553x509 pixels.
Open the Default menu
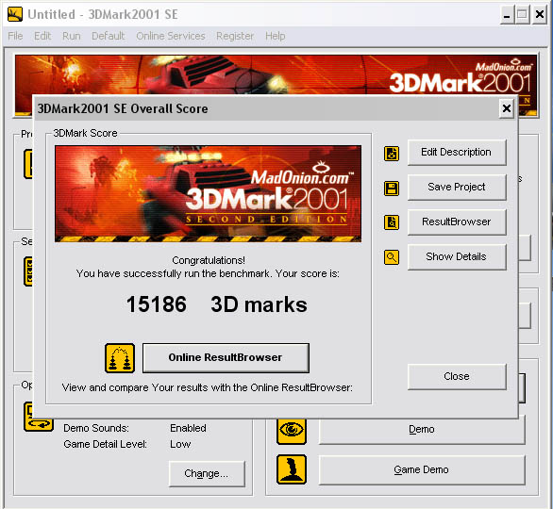click(x=108, y=36)
